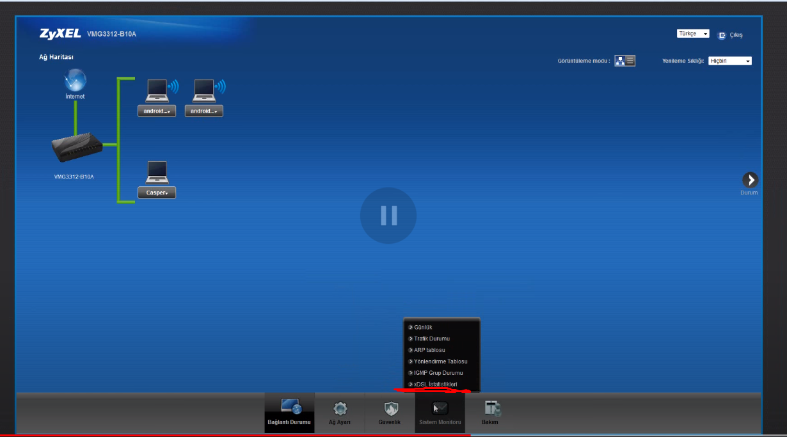
Task: Open xDSL İstatistikleri menu entry
Action: 436,385
